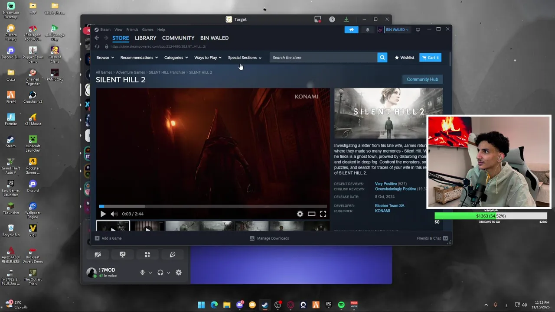555x312 pixels.
Task: Open video settings gear in trailer player
Action: 300,214
